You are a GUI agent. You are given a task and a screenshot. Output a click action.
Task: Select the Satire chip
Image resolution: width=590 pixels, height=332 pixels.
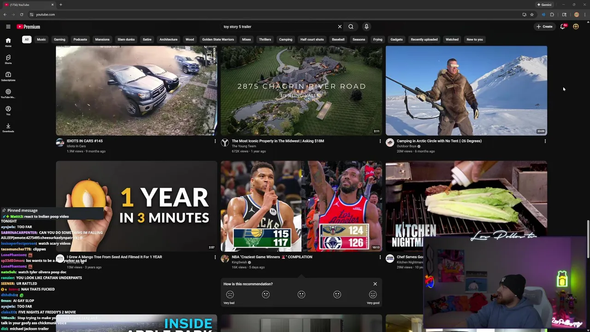point(147,39)
